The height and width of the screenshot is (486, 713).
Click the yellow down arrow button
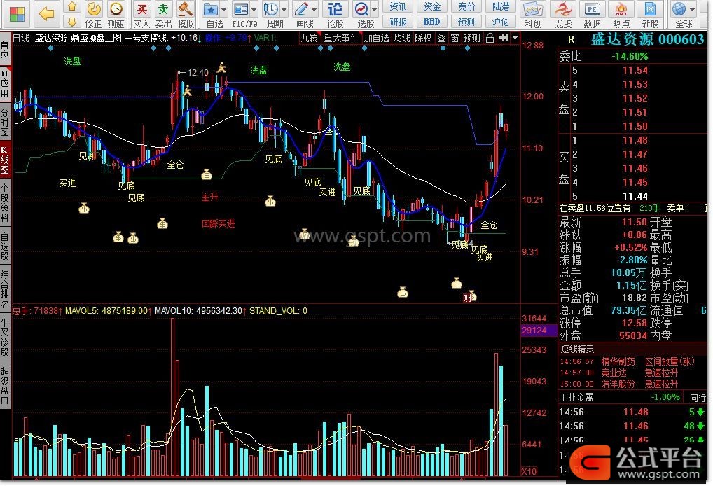(x=71, y=22)
